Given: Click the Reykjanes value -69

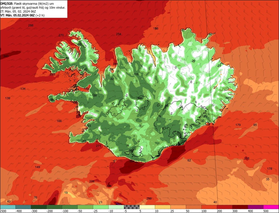Looking at the screenshot, I should click(84, 141).
